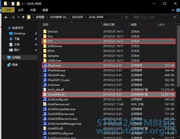This screenshot has width=180, height=139.
Task: Select the JLinkConfig.exe application icon
Action: pyautogui.click(x=45, y=99)
